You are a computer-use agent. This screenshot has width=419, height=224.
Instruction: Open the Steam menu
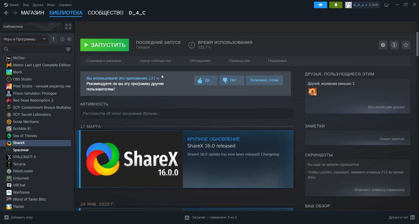(x=14, y=5)
